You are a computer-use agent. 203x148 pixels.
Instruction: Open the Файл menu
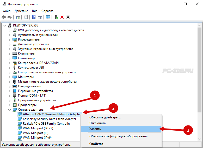point(7,11)
